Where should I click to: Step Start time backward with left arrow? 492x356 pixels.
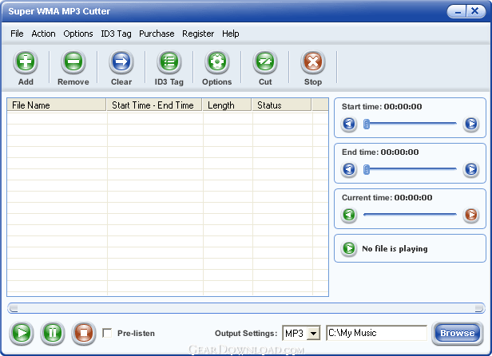click(348, 124)
